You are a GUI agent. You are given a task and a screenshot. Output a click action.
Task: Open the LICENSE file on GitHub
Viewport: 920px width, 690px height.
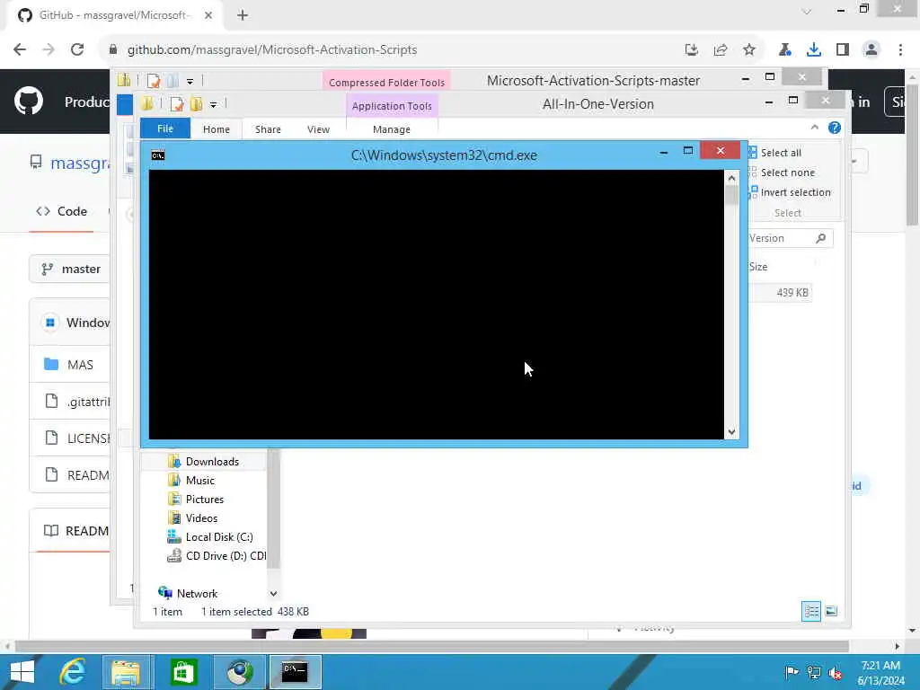point(88,438)
